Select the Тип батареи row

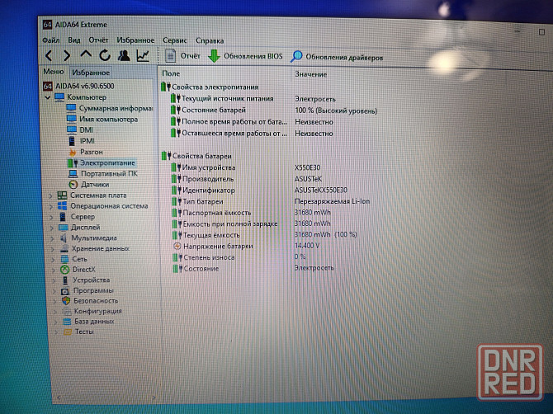coord(271,201)
